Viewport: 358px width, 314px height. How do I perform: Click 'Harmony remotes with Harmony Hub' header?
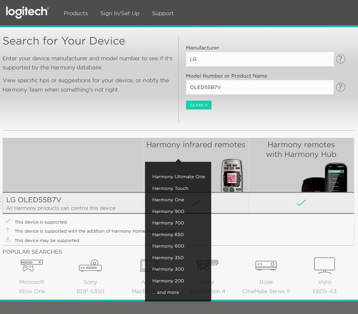coord(301,149)
